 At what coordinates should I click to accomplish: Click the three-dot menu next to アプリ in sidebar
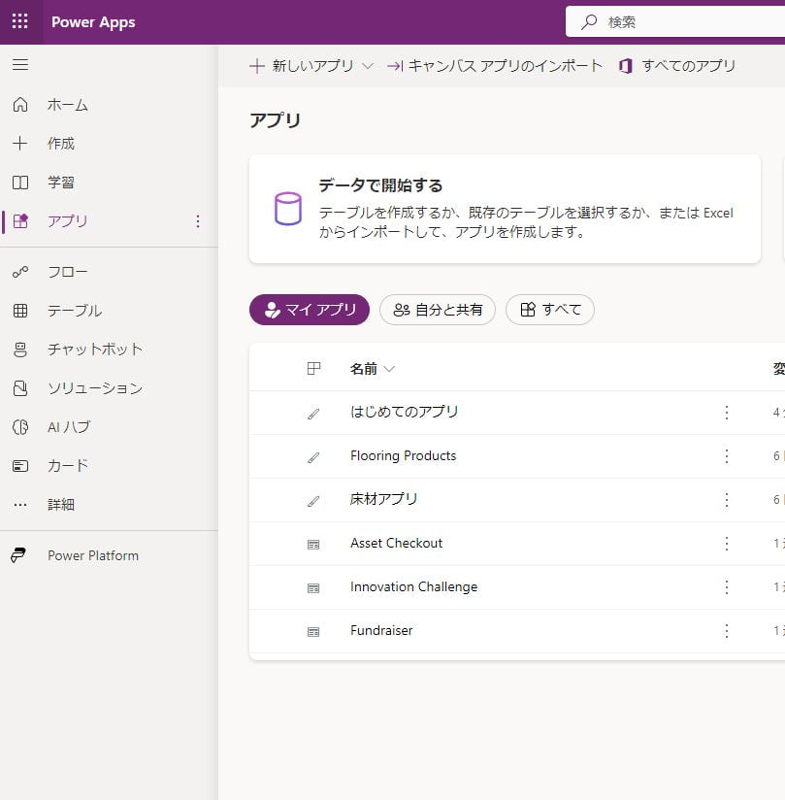(x=198, y=221)
